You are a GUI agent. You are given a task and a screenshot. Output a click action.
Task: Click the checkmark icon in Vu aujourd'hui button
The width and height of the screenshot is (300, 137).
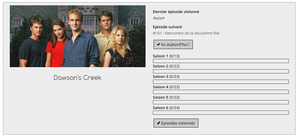pos(158,44)
